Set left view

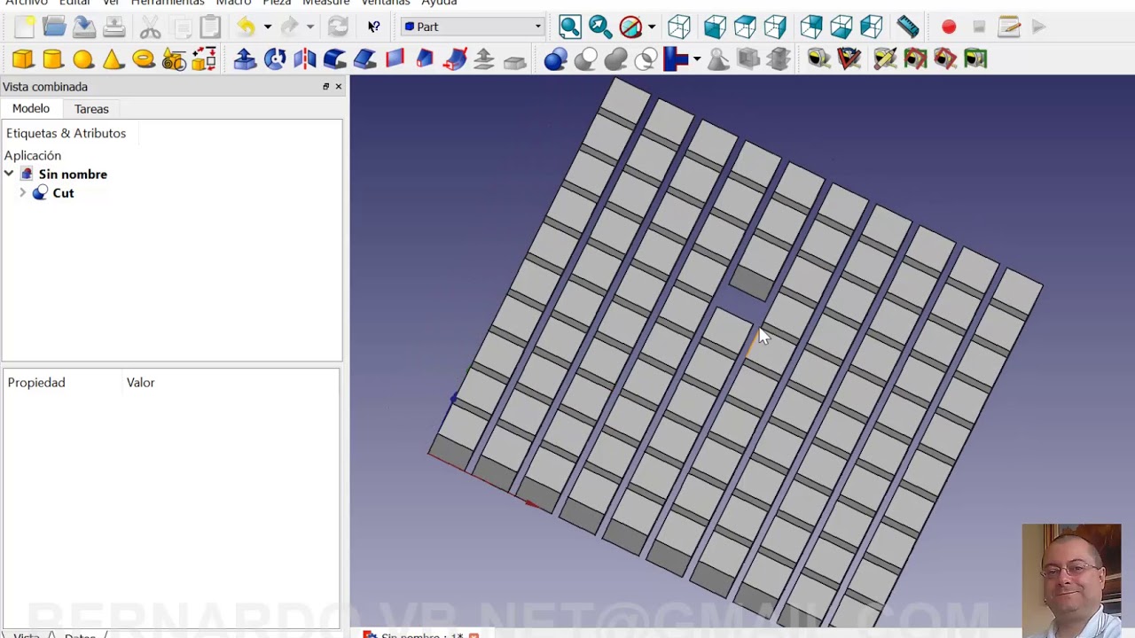tap(872, 27)
